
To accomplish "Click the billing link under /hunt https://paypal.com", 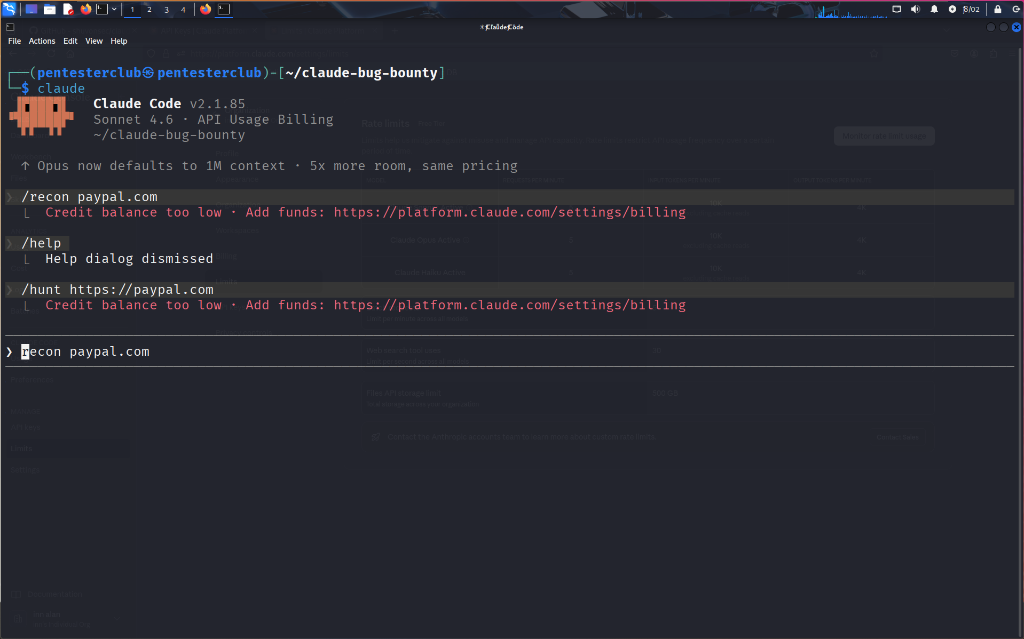I will point(509,305).
